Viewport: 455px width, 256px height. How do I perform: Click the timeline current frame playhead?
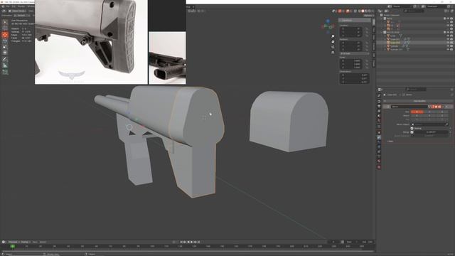13,247
